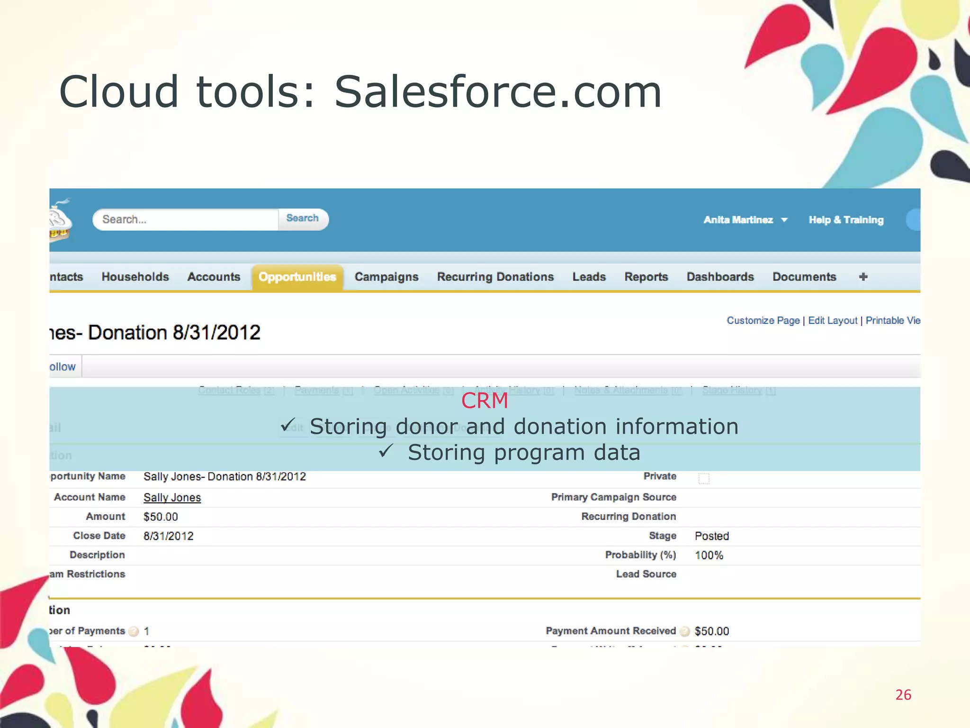Click the plus icon for all tabs
970x728 pixels.
click(x=863, y=277)
